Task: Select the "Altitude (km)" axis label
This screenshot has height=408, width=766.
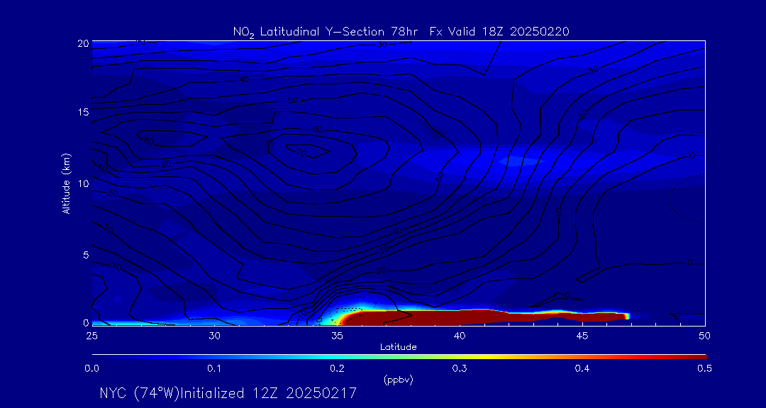Action: click(67, 183)
